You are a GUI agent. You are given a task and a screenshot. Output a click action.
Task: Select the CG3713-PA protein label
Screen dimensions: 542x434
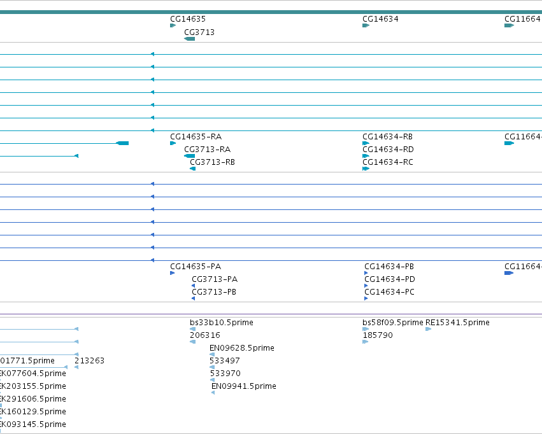[x=215, y=279]
